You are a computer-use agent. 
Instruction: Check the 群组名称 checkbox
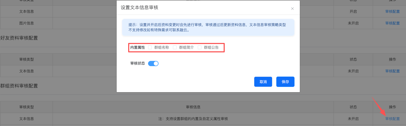(150, 47)
